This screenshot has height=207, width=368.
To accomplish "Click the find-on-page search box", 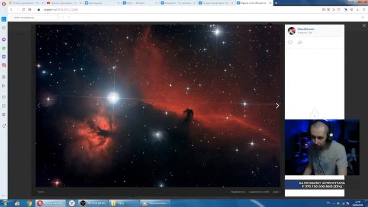I will click(x=34, y=17).
